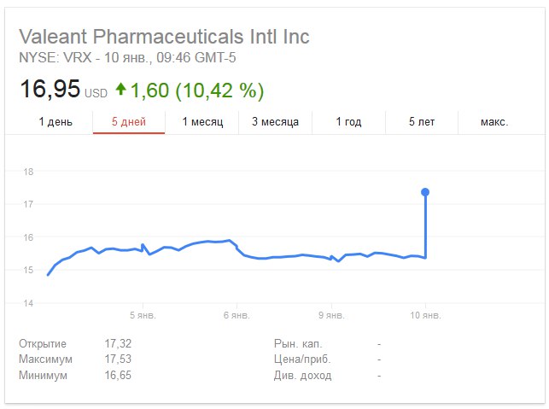549x409 pixels.
Task: Select the 5 дней tab
Action: tap(129, 122)
